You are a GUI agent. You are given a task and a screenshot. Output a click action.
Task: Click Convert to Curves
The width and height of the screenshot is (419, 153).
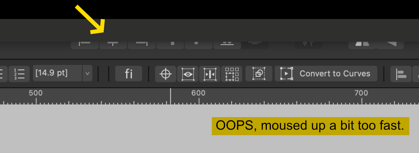click(x=326, y=74)
